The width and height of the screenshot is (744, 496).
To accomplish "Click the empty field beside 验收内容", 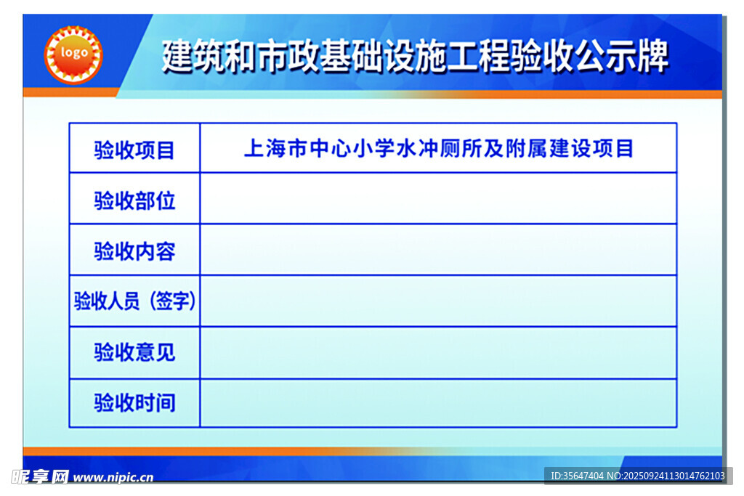I will pyautogui.click(x=438, y=250).
